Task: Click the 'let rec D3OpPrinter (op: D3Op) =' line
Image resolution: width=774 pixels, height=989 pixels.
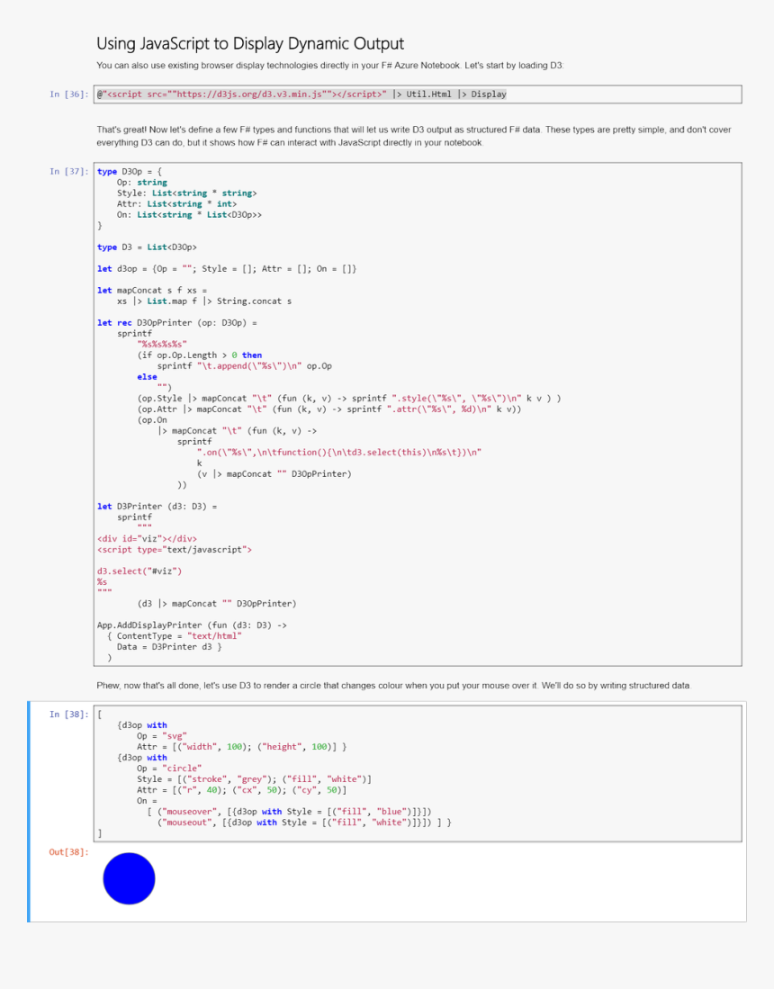Action: (177, 323)
